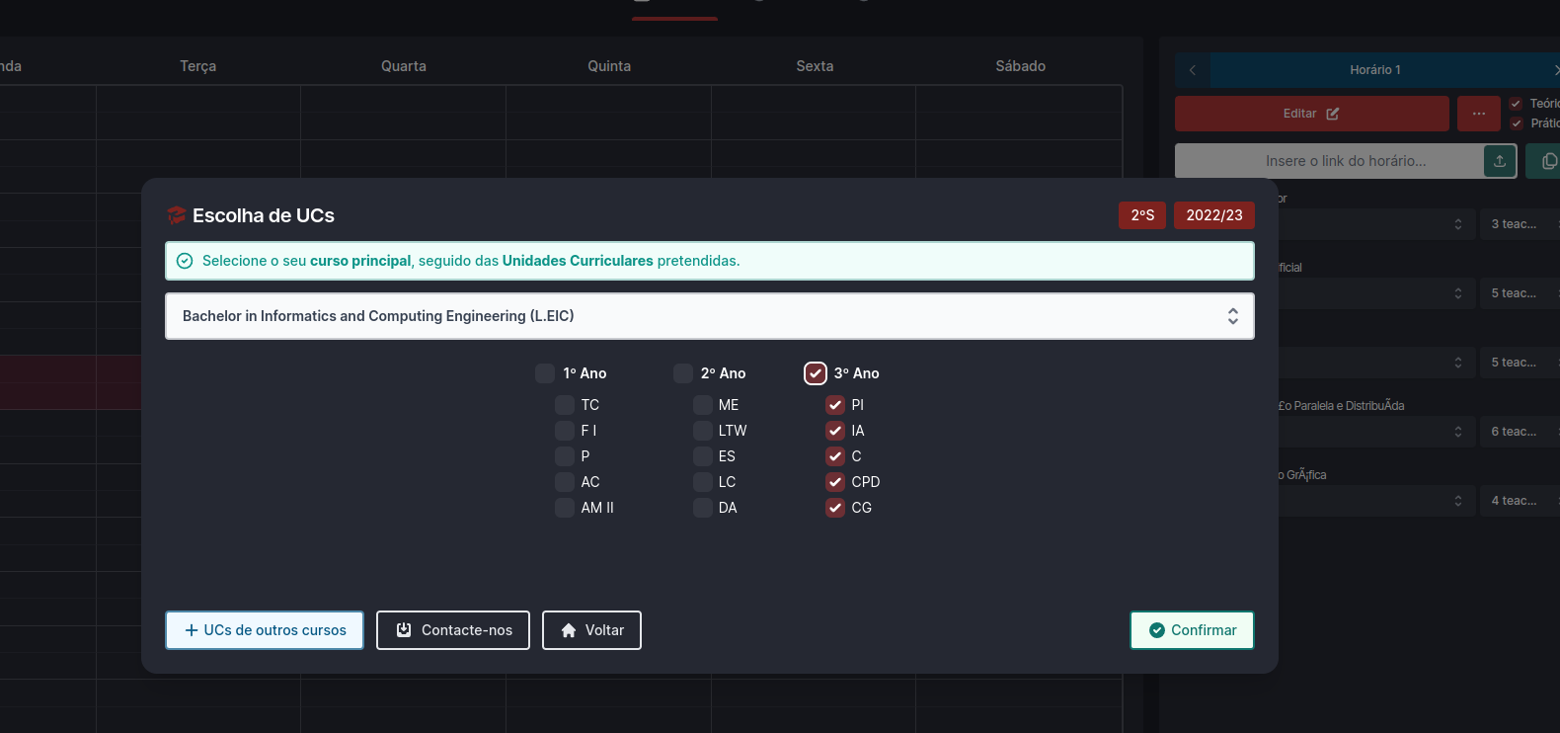Select the LTW course checkbox
The width and height of the screenshot is (1560, 733).
click(x=703, y=431)
